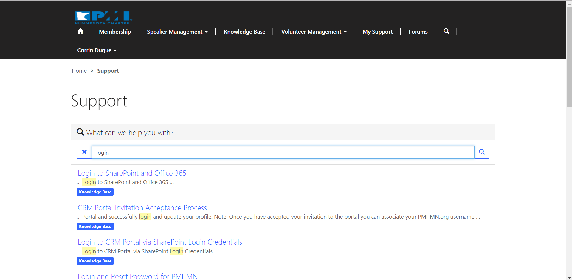Screen dimensions: 572x280
Task: Focus the search field containing 'login'
Action: (x=283, y=153)
